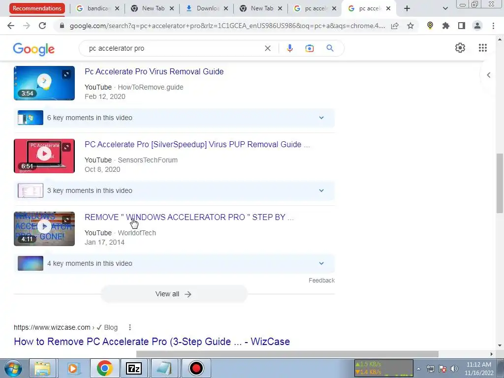The width and height of the screenshot is (504, 378).
Task: Reload the current Google search page
Action: click(42, 26)
